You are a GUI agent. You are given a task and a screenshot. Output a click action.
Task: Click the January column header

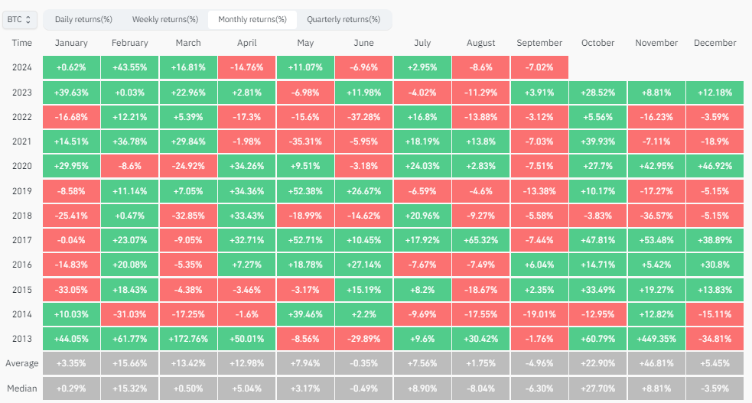pyautogui.click(x=71, y=44)
